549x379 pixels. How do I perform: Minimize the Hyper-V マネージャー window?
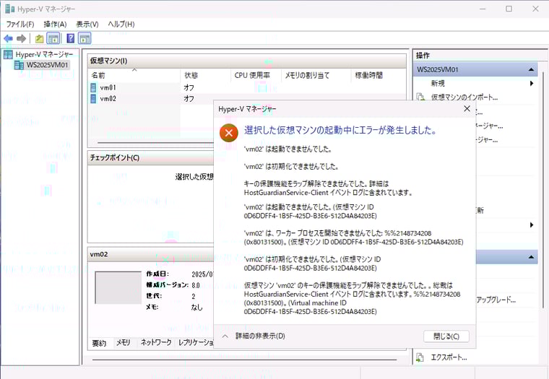[x=483, y=9]
